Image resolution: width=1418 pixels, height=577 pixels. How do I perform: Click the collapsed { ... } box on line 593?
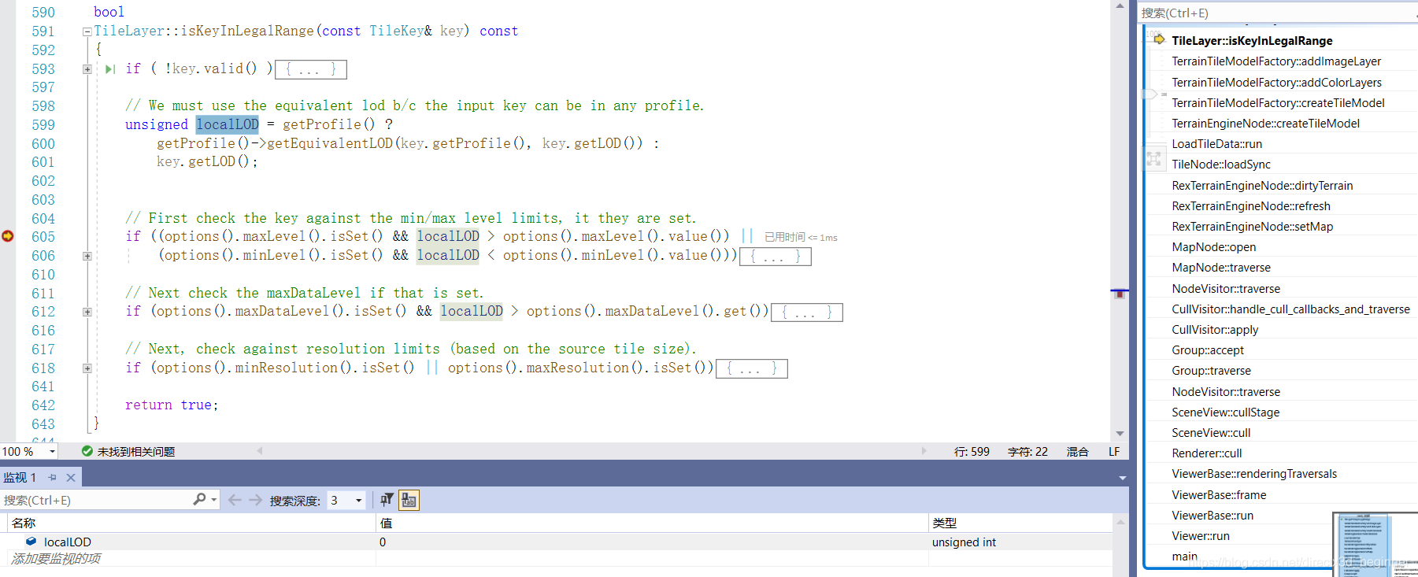pyautogui.click(x=311, y=69)
